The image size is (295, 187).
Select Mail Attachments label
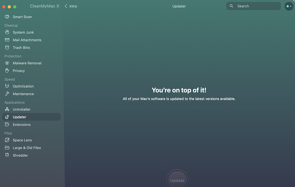coord(27,40)
